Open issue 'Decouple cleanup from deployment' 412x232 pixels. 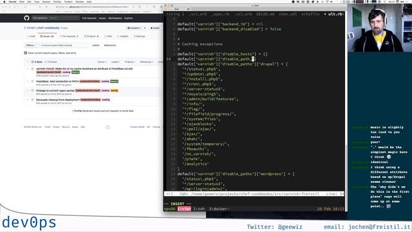coord(57,100)
